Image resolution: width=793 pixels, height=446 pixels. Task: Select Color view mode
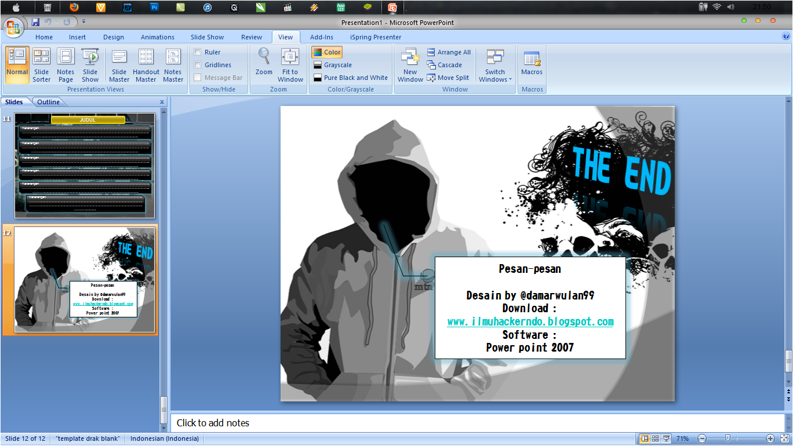[327, 52]
